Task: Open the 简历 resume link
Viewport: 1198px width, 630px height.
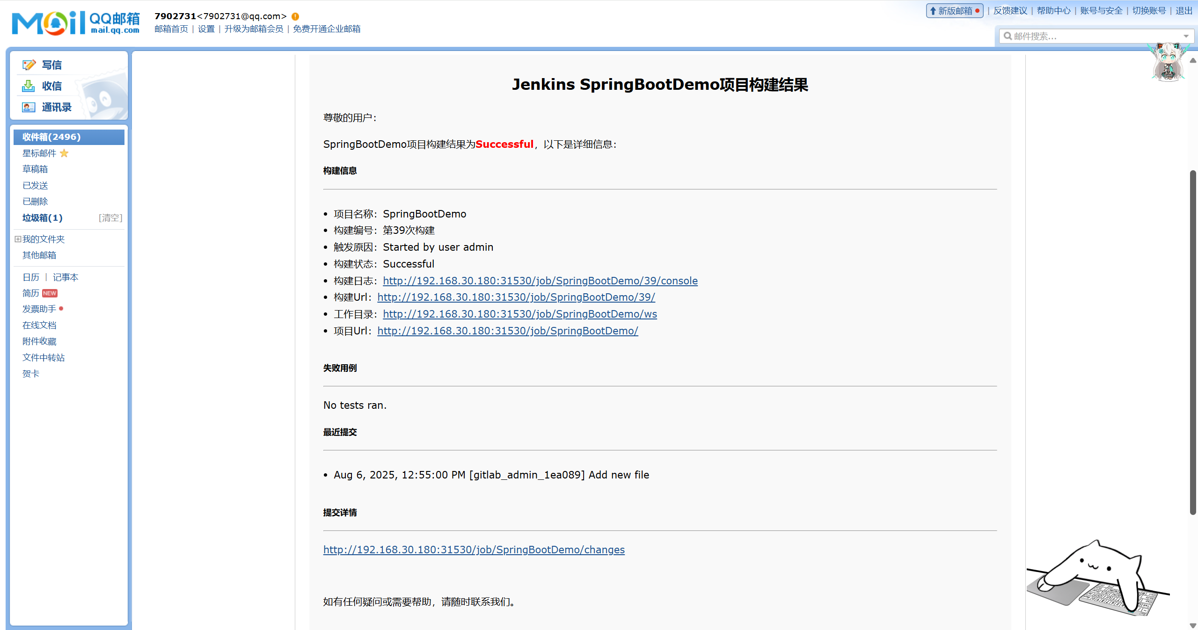Action: pyautogui.click(x=31, y=293)
